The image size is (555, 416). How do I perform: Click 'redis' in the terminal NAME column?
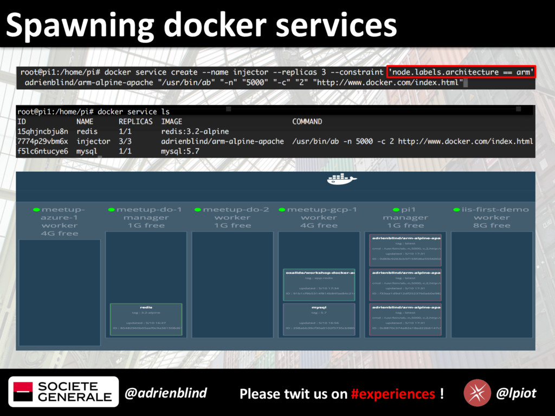point(87,132)
